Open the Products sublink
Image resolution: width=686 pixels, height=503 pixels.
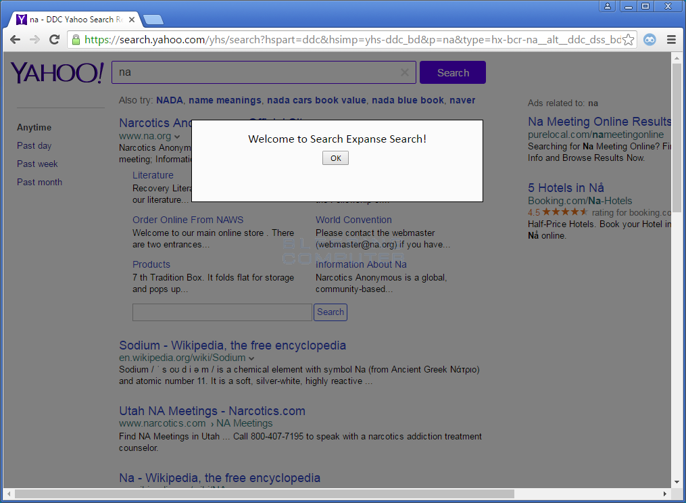pyautogui.click(x=151, y=264)
